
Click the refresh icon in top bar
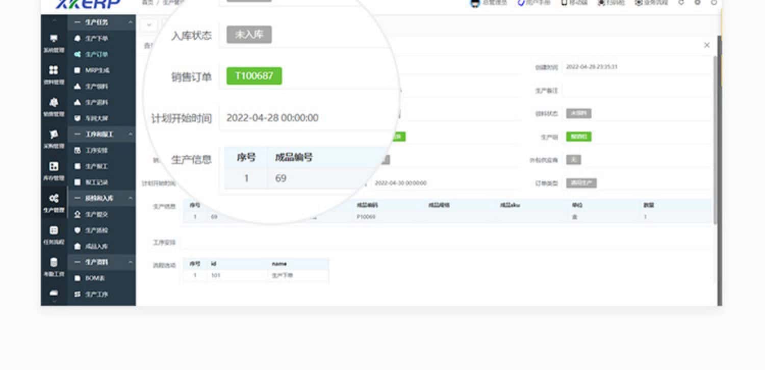681,3
